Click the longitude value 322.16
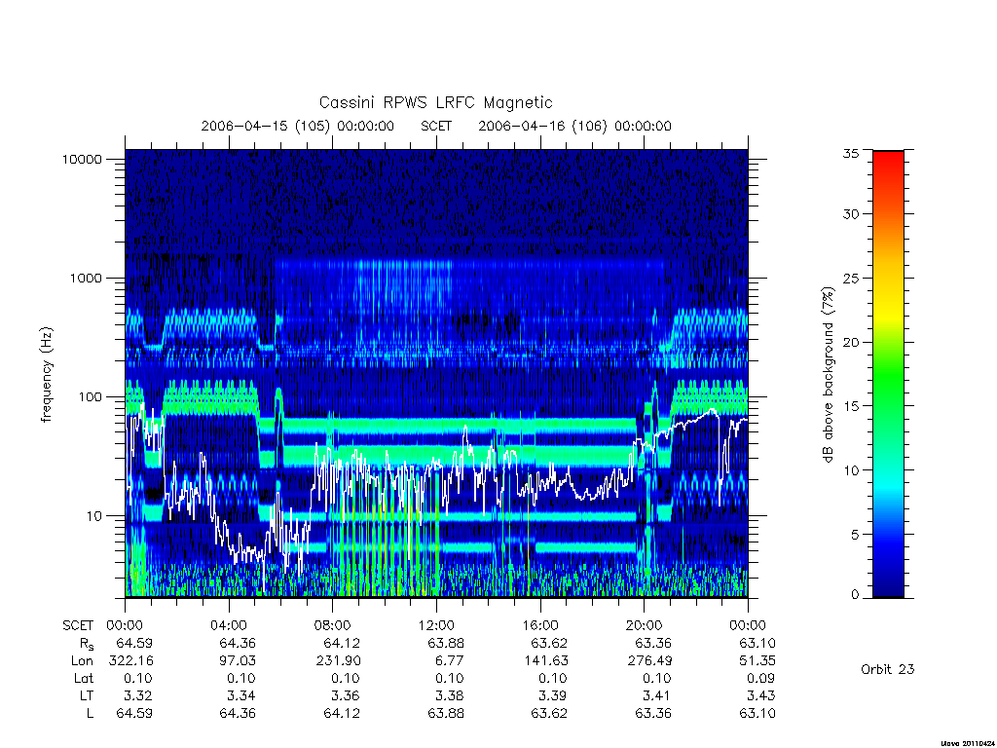Viewport: 997px width, 748px height. (x=131, y=661)
